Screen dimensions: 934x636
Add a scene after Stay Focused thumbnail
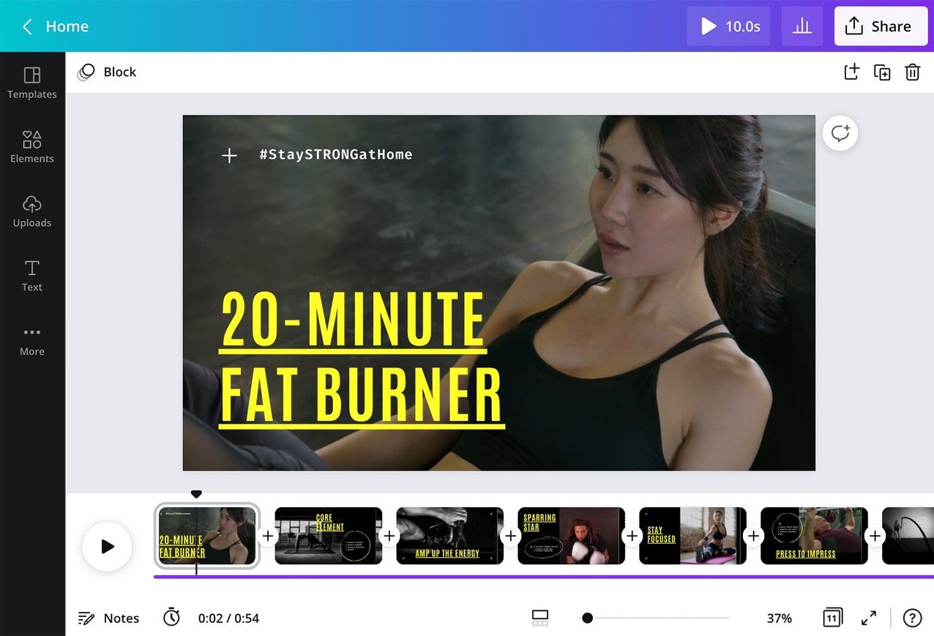(754, 536)
